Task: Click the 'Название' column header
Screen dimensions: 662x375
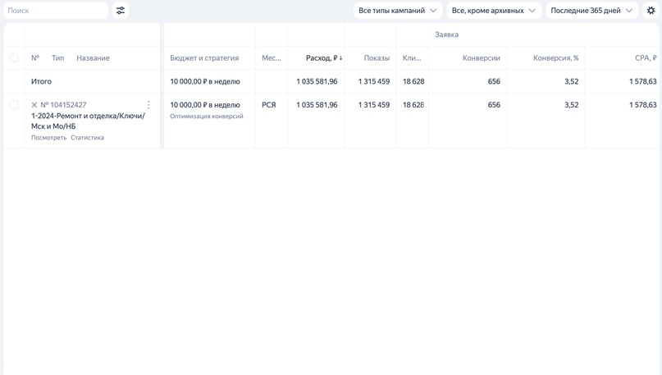Action: [x=93, y=58]
